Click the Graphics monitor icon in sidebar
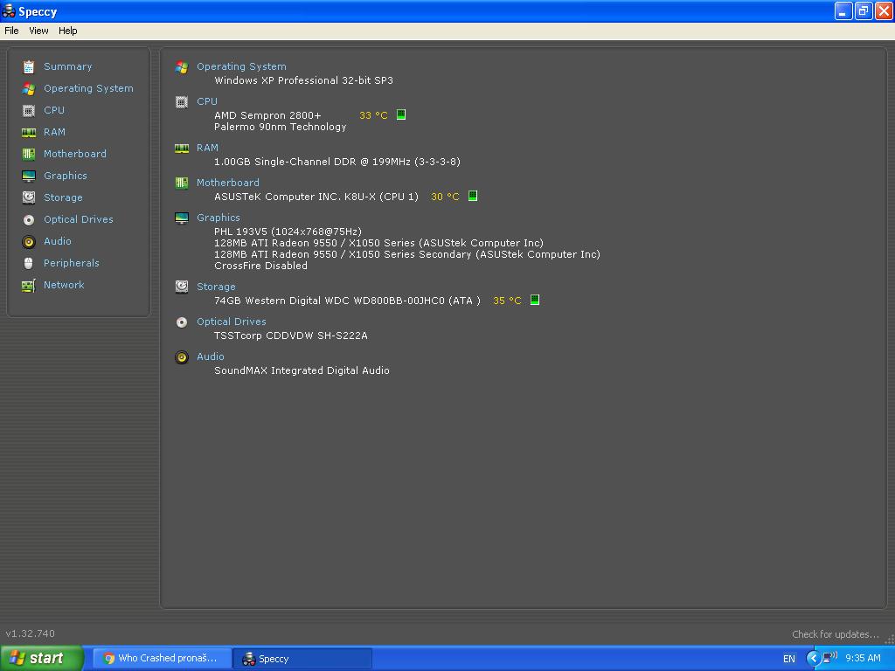This screenshot has height=671, width=895. 29,176
